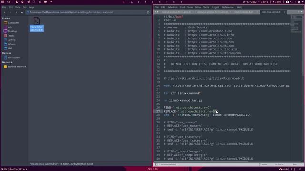Click the volume 100% indicator
The width and height of the screenshot is (305, 171).
click(x=276, y=2)
